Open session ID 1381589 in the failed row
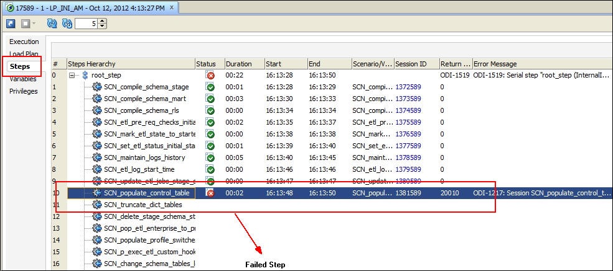Screen dimensions: 613x271 (x=408, y=193)
